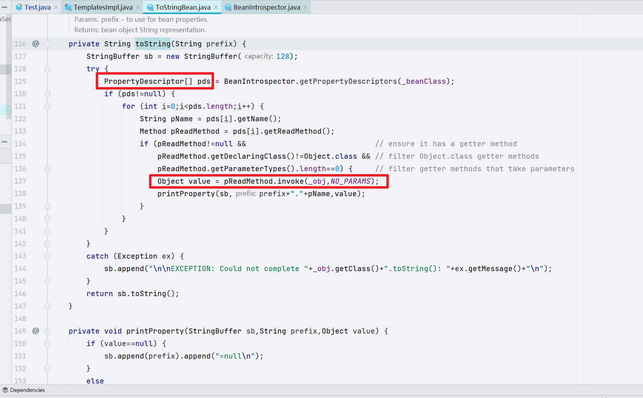Viewport: 643px width, 398px height.
Task: Open the Dependencies tool window
Action: [27, 390]
